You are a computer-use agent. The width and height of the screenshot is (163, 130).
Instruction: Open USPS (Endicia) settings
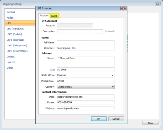14,34
